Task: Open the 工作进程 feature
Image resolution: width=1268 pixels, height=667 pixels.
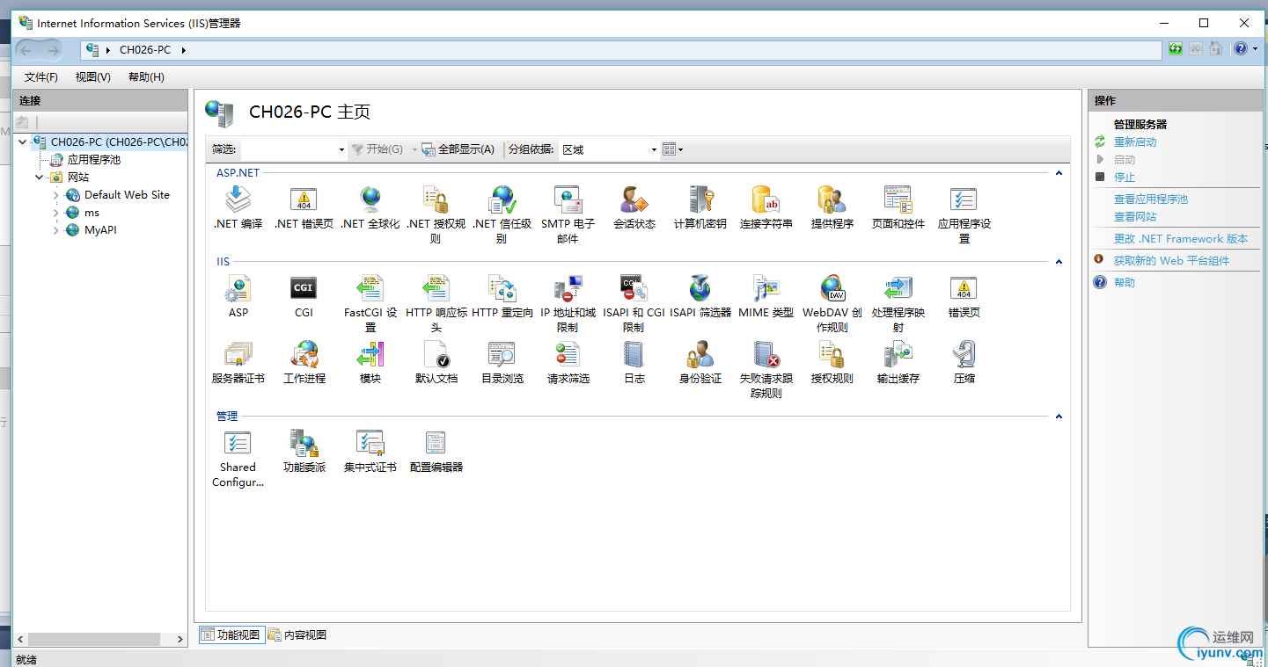Action: (304, 362)
